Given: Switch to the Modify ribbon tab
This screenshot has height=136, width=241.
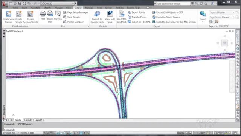Looking at the screenshot, I should (47, 8).
